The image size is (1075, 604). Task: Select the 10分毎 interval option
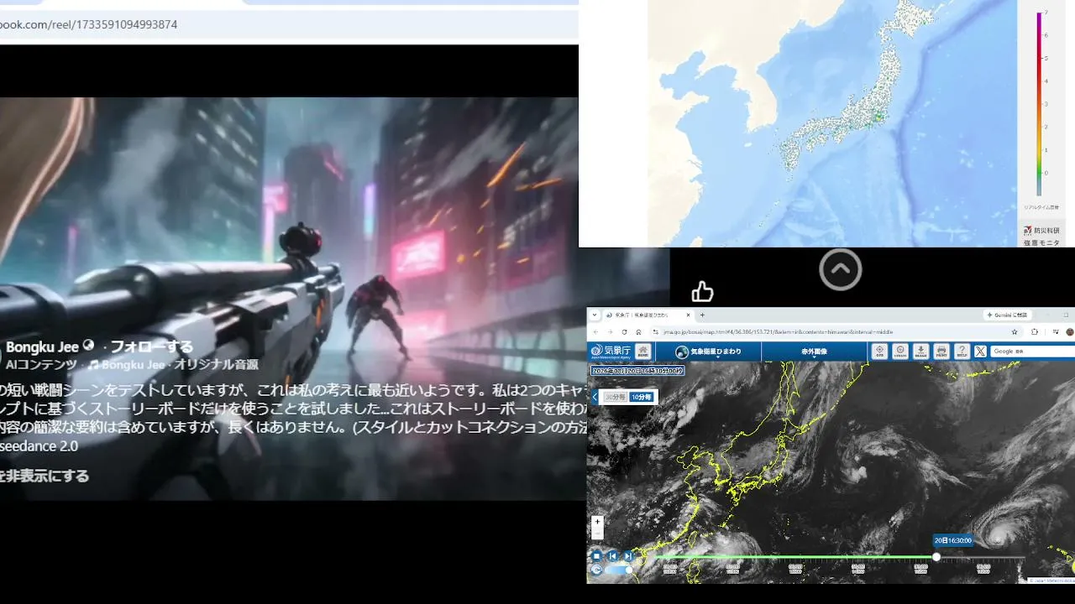(x=642, y=397)
